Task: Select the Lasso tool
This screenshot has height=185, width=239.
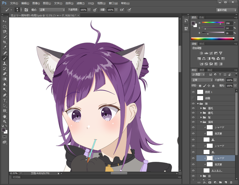Action: coord(5,32)
